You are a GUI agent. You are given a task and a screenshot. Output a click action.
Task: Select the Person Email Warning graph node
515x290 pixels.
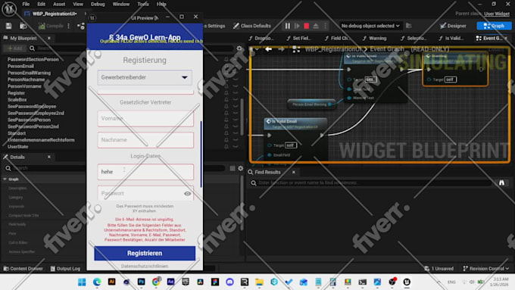pyautogui.click(x=311, y=104)
